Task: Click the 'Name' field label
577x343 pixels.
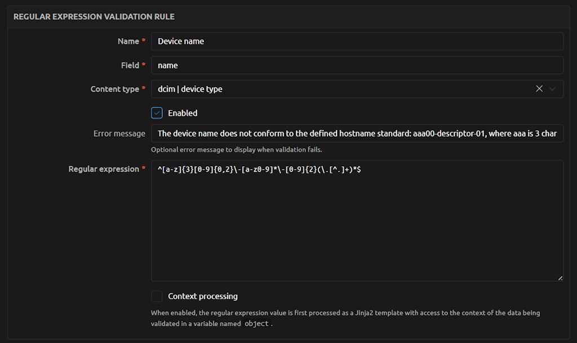Action: point(128,41)
